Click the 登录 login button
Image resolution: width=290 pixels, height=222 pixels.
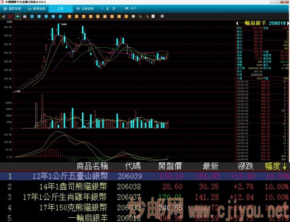click(109, 9)
